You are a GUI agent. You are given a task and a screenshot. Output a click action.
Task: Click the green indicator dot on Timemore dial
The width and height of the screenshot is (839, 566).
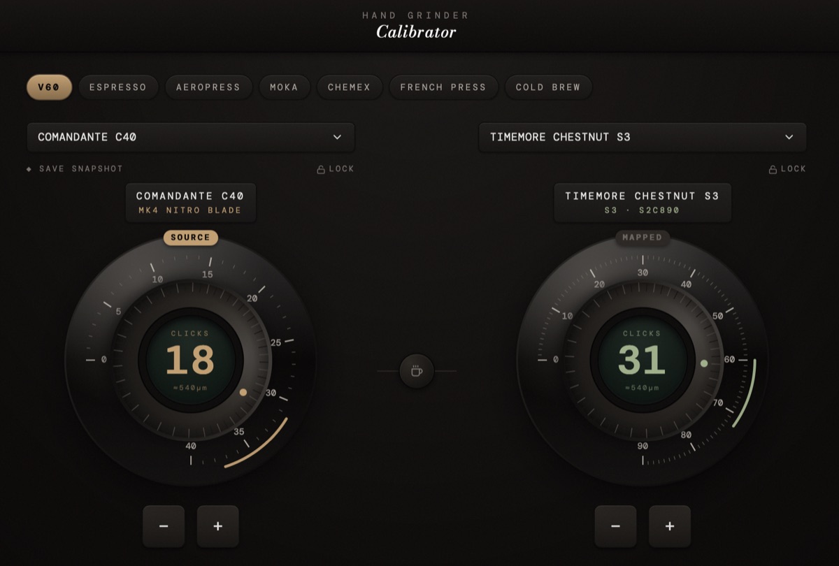704,363
